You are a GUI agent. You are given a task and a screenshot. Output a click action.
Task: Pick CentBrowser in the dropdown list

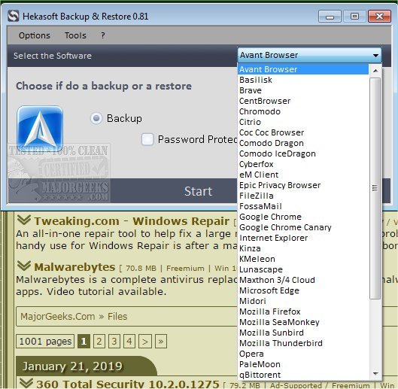pos(303,101)
